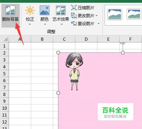The width and height of the screenshot is (142, 129).
Task: Select column A header
Action: pyautogui.click(x=20, y=39)
